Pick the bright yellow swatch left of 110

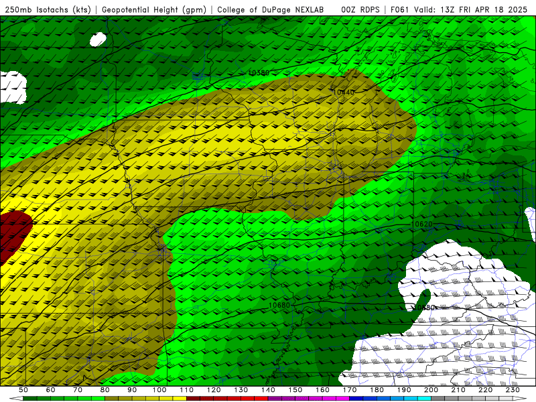pyautogui.click(x=180, y=399)
